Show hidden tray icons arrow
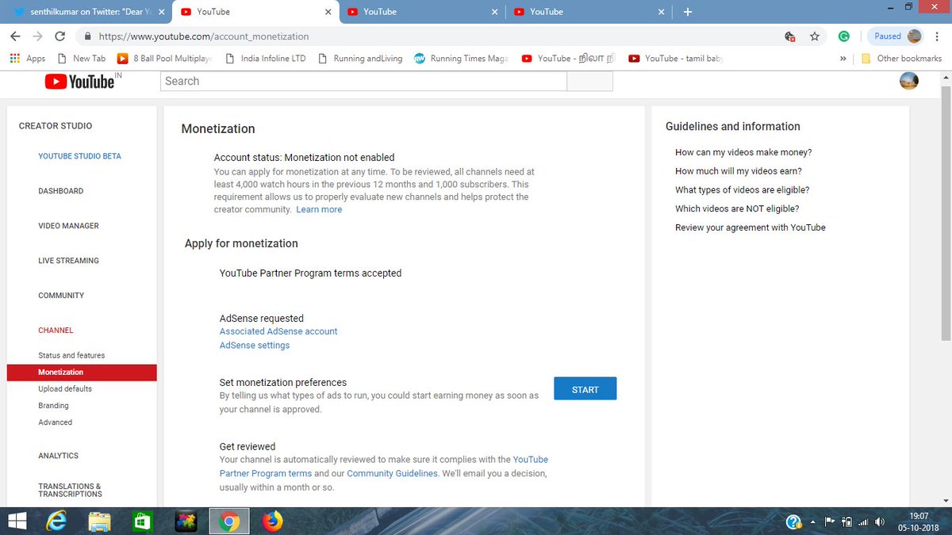The image size is (952, 535). click(812, 522)
